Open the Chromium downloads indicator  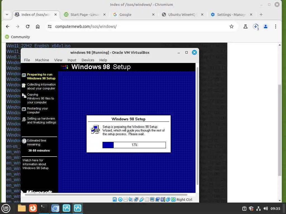[x=256, y=26]
